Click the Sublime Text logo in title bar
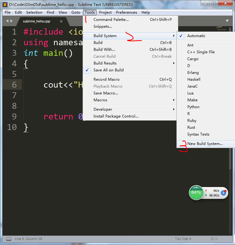This screenshot has width=235, height=245. click(x=5, y=5)
